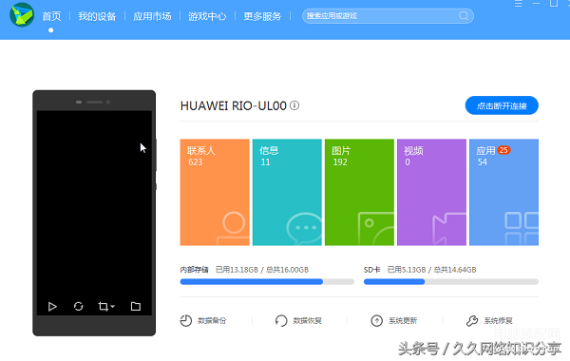
Task: Open the 信息 messages tile
Action: 287,192
